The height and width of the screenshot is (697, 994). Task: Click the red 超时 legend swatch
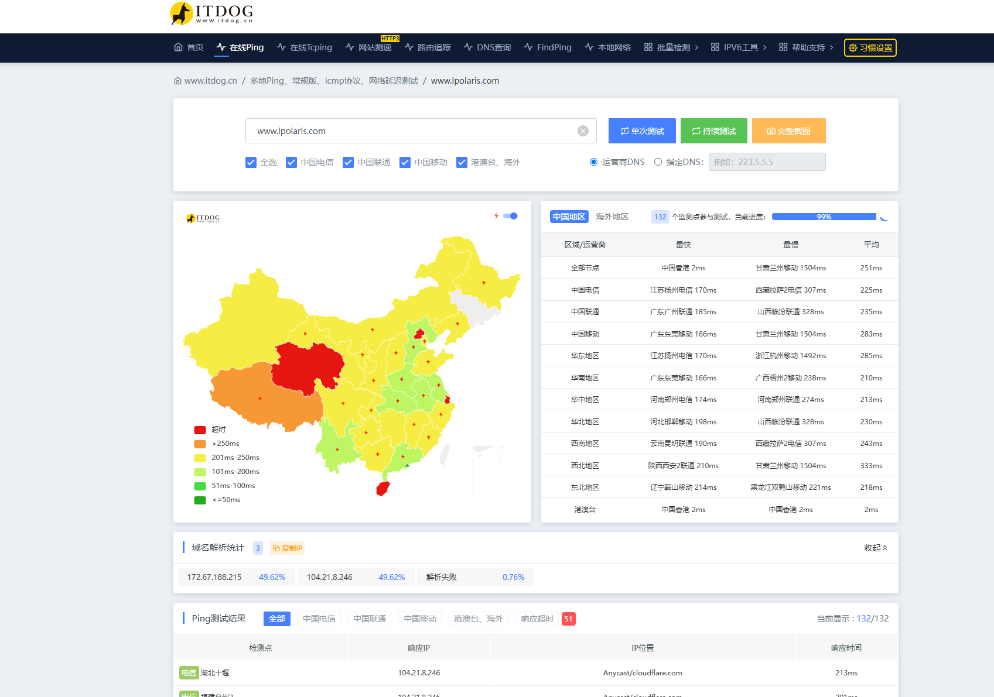pos(200,430)
